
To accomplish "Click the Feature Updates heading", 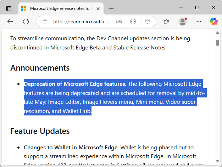I will tap(40, 131).
